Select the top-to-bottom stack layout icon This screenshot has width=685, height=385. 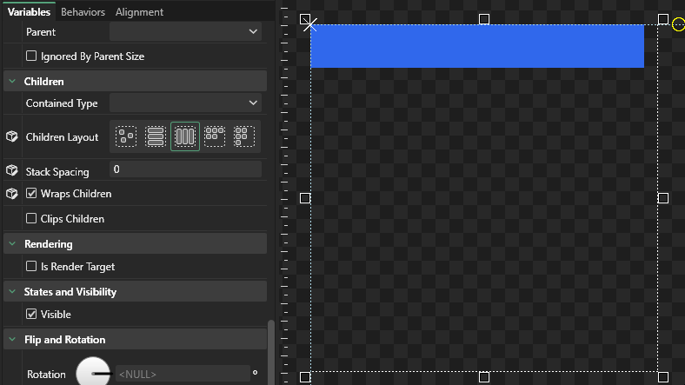click(x=156, y=136)
